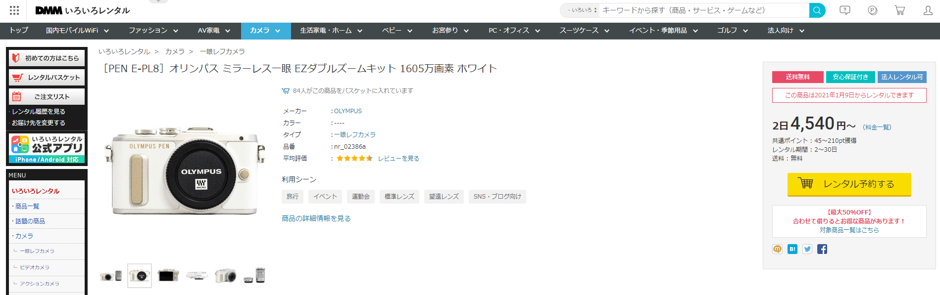The height and width of the screenshot is (295, 940).
Task: Select the camera top view thumbnail
Action: pos(197,276)
